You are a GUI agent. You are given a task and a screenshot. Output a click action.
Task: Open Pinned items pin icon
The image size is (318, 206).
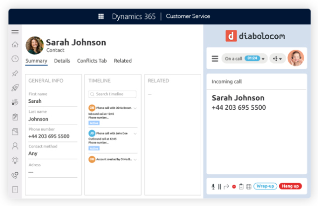pyautogui.click(x=15, y=73)
